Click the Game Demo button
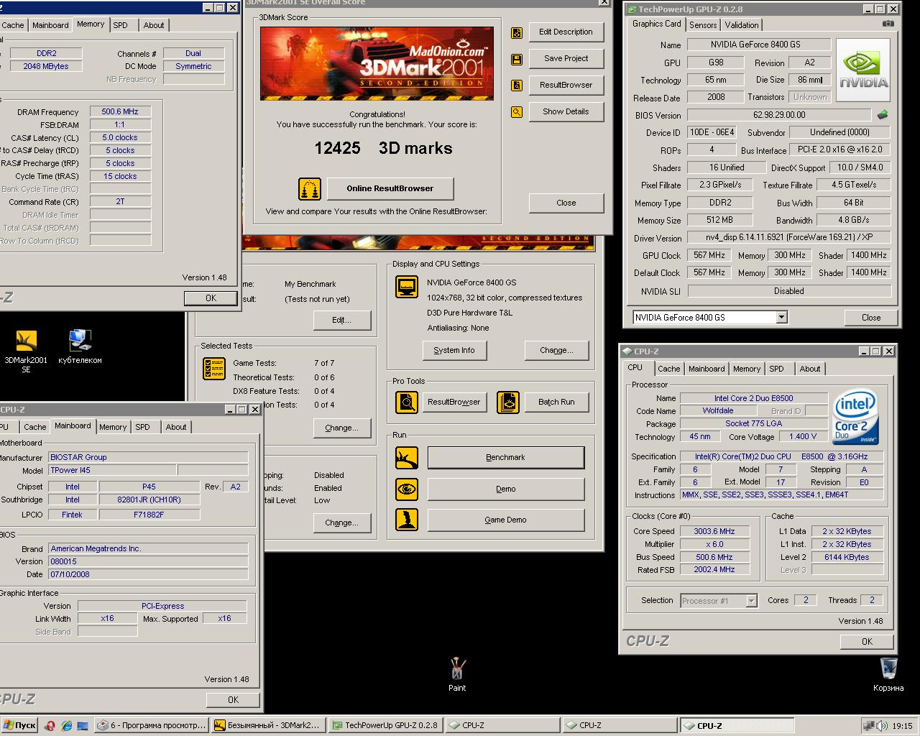This screenshot has width=920, height=736. (506, 520)
